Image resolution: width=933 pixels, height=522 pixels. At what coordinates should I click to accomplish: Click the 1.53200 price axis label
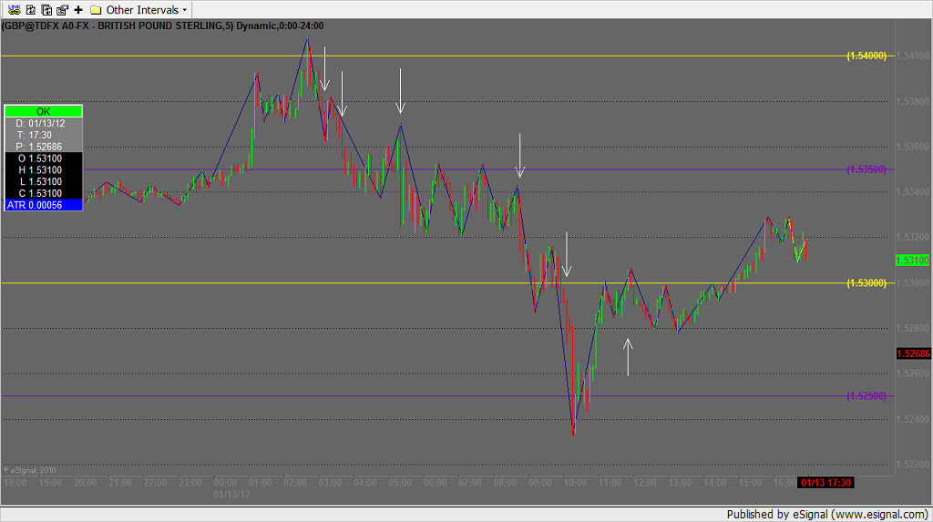pos(912,237)
